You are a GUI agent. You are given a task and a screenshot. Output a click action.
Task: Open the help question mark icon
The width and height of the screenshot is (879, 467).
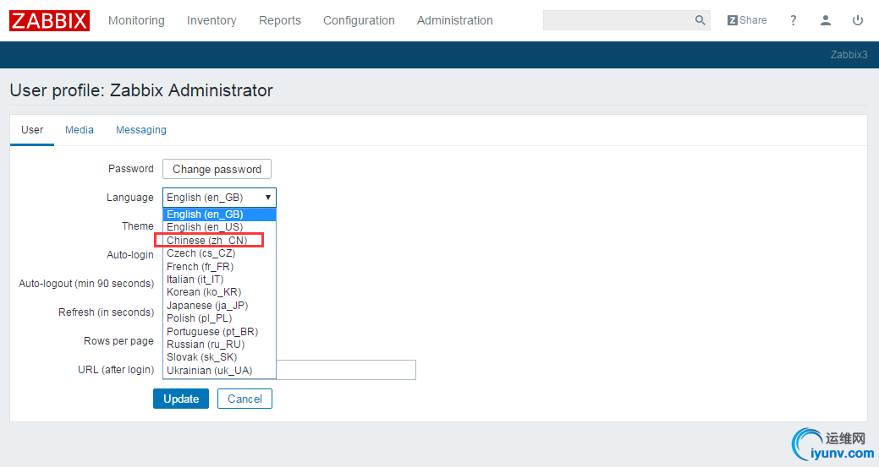794,21
